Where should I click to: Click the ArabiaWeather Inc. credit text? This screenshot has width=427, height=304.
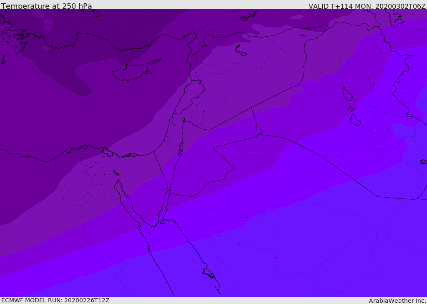397,301
